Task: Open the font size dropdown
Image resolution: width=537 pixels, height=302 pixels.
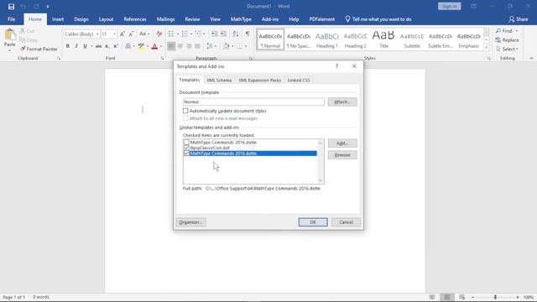Action: point(114,34)
